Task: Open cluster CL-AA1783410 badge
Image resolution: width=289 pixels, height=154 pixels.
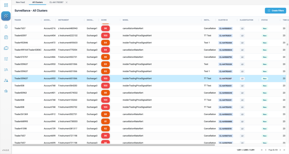Action: coord(225,107)
